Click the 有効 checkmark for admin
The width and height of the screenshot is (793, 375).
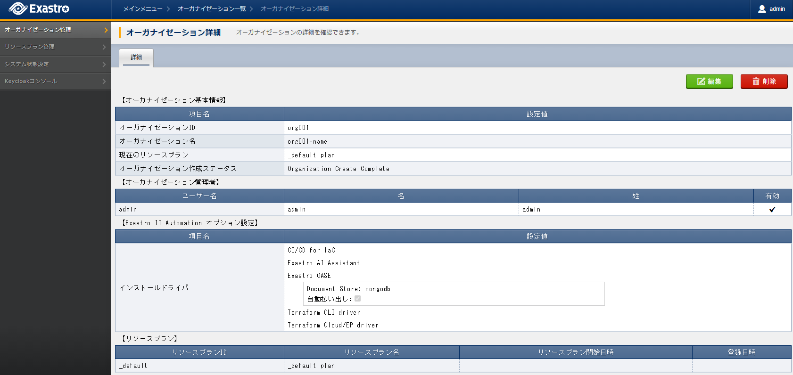coord(772,210)
